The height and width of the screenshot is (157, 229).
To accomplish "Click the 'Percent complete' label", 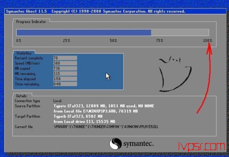I will tap(29, 58).
